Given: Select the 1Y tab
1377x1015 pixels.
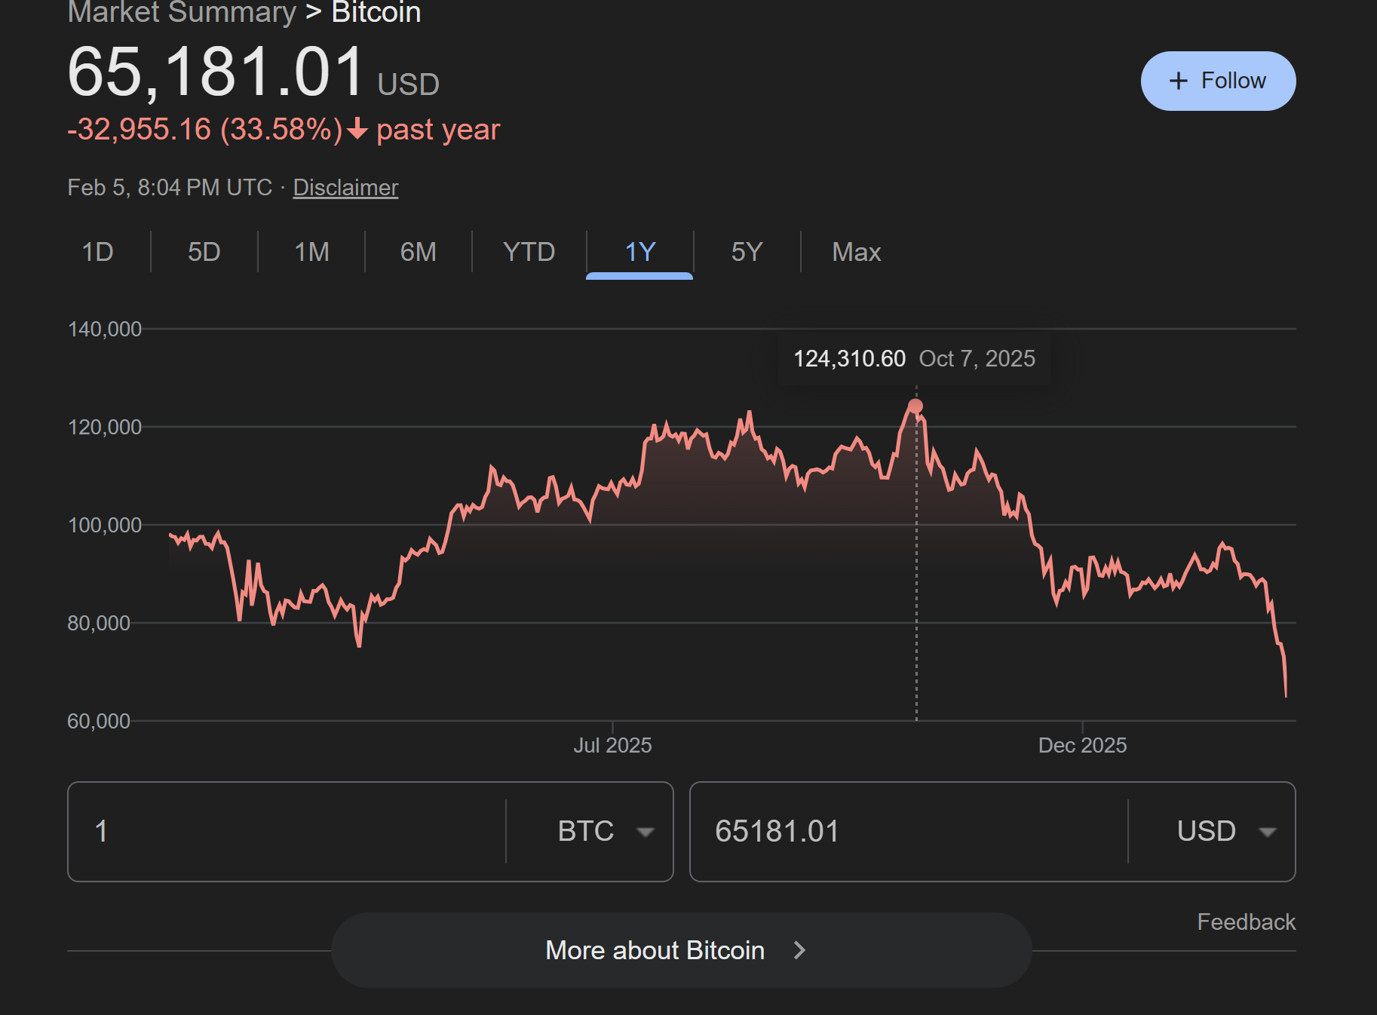Looking at the screenshot, I should tap(639, 252).
